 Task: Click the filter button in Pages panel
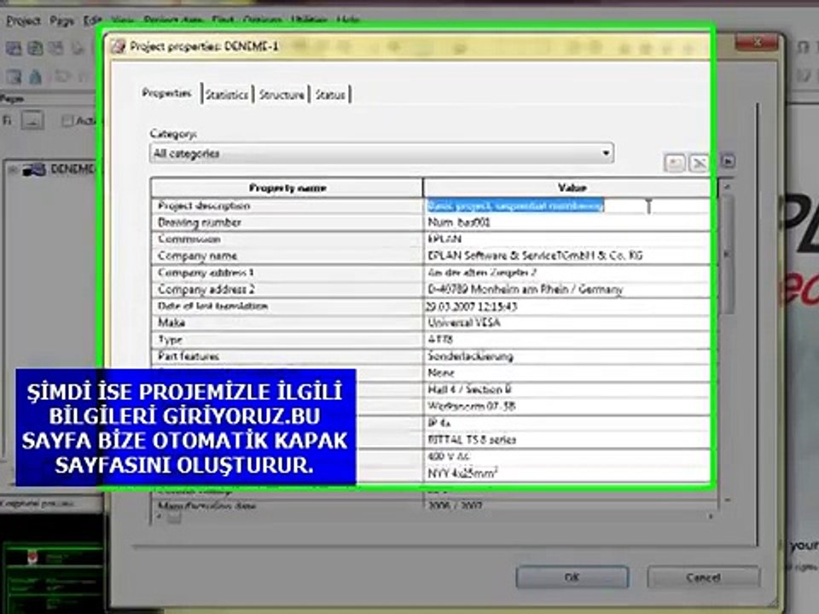pos(32,120)
